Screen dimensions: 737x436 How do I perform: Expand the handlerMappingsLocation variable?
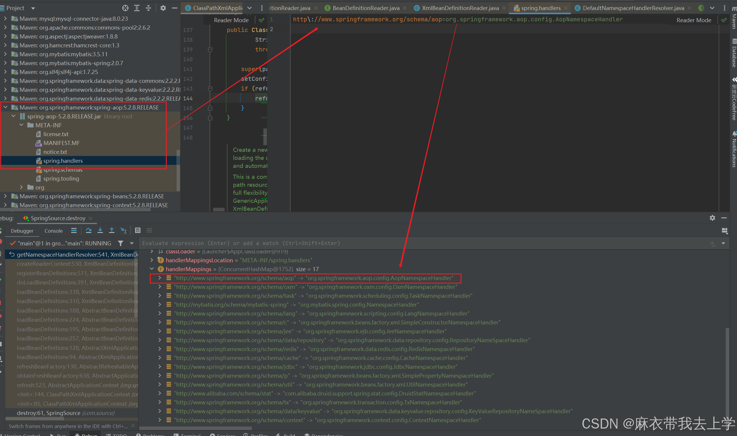tap(152, 260)
